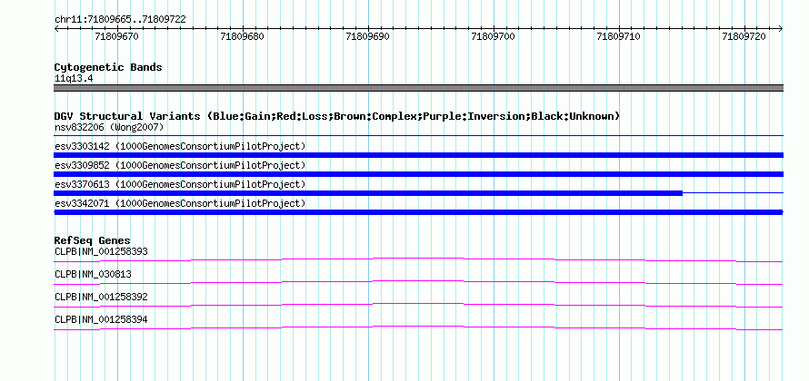
Task: Open variant nsv832206 (Wong2007) label
Action: pyautogui.click(x=109, y=127)
